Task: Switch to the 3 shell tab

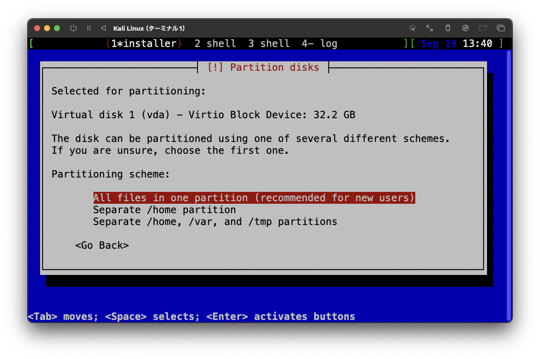Action: coord(269,44)
